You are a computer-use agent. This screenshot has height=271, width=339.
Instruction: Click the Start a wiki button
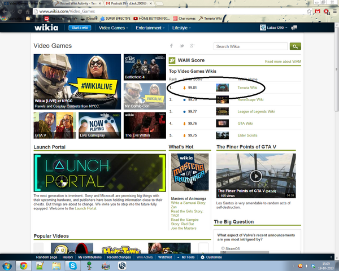point(80,28)
